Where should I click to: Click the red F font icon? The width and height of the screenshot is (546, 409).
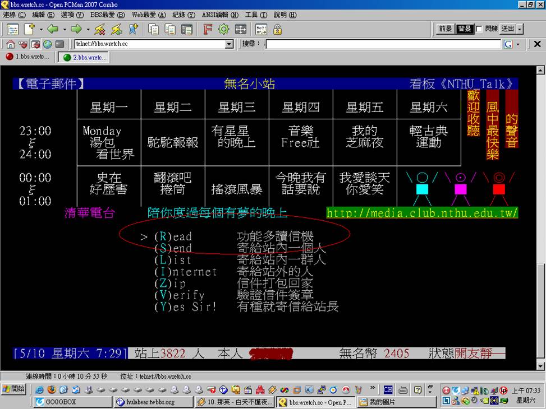[x=207, y=29]
